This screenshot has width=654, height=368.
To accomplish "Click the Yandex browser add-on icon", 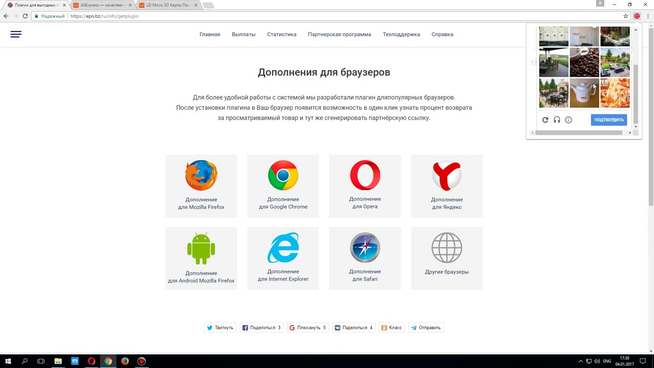I will tap(447, 175).
